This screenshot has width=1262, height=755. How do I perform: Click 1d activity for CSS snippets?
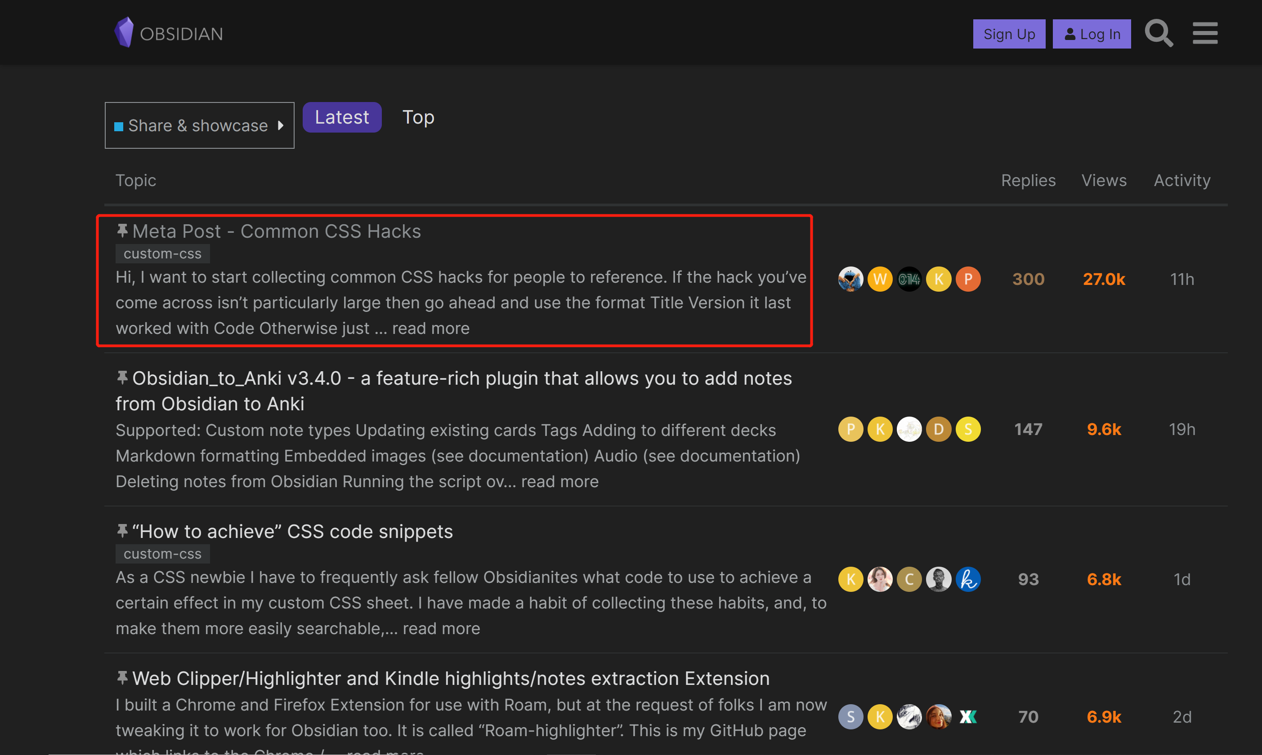click(x=1181, y=579)
